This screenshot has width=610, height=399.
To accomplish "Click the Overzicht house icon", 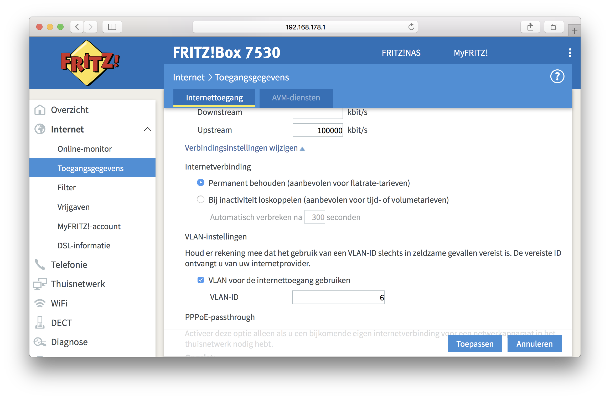I will coord(40,110).
